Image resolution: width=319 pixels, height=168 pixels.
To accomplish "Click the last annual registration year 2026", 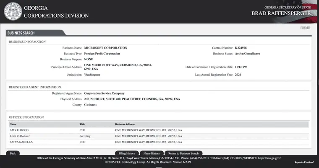I will point(238,75).
